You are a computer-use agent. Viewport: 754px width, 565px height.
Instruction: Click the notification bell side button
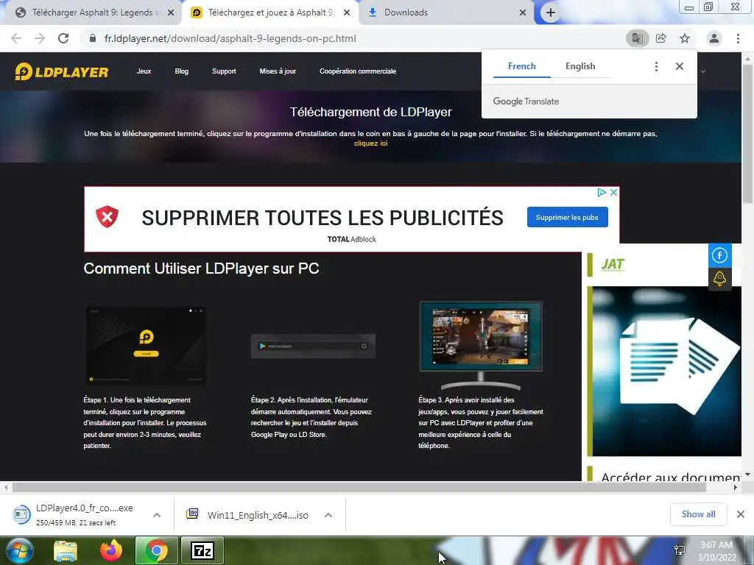click(719, 279)
